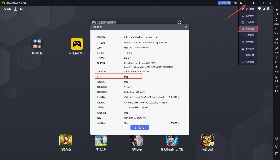Click the gamepad icon in the title bar
The image size is (280, 160).
click(x=235, y=3)
